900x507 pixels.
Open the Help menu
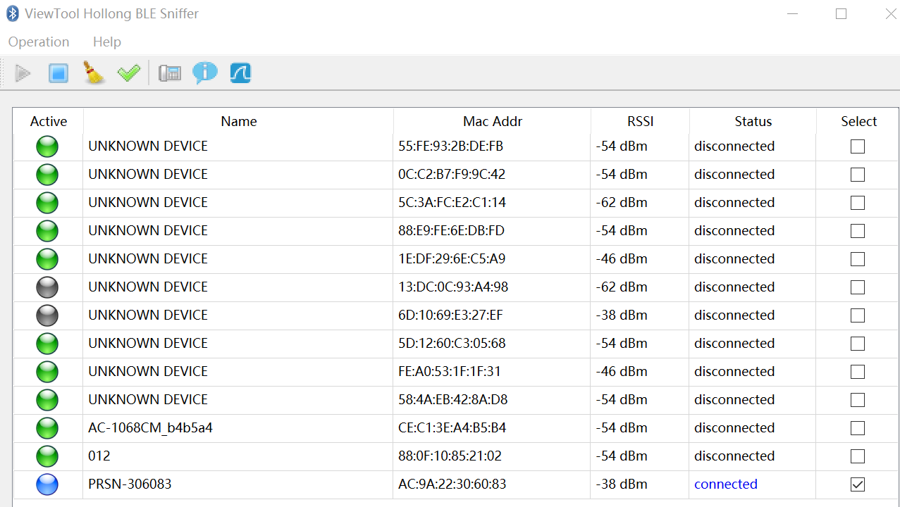tap(107, 42)
